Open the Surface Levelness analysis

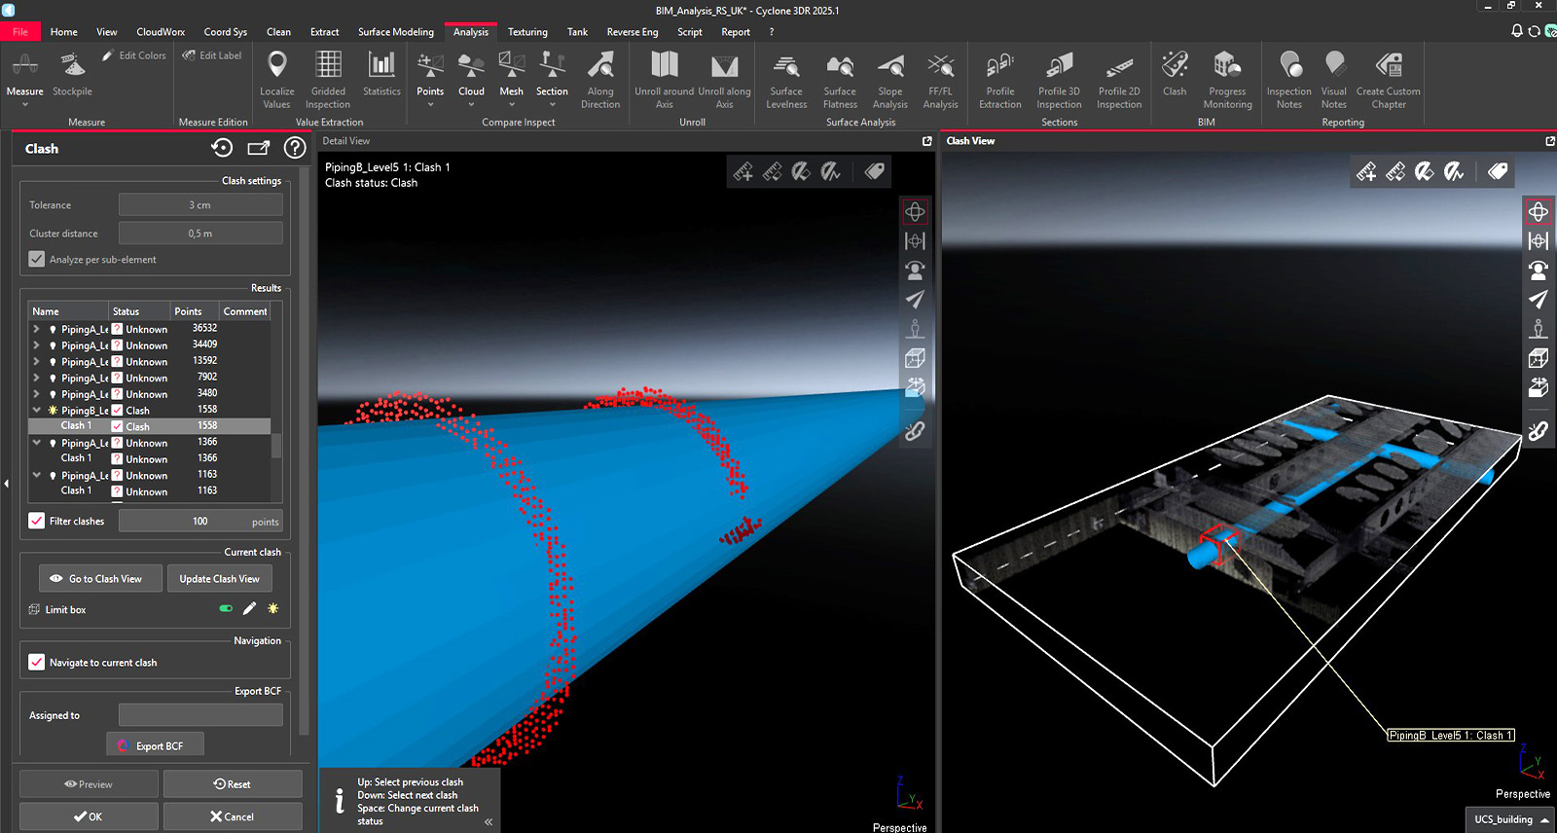pyautogui.click(x=786, y=80)
